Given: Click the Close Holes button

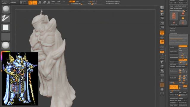Looking at the screenshot, I should (x=174, y=105).
